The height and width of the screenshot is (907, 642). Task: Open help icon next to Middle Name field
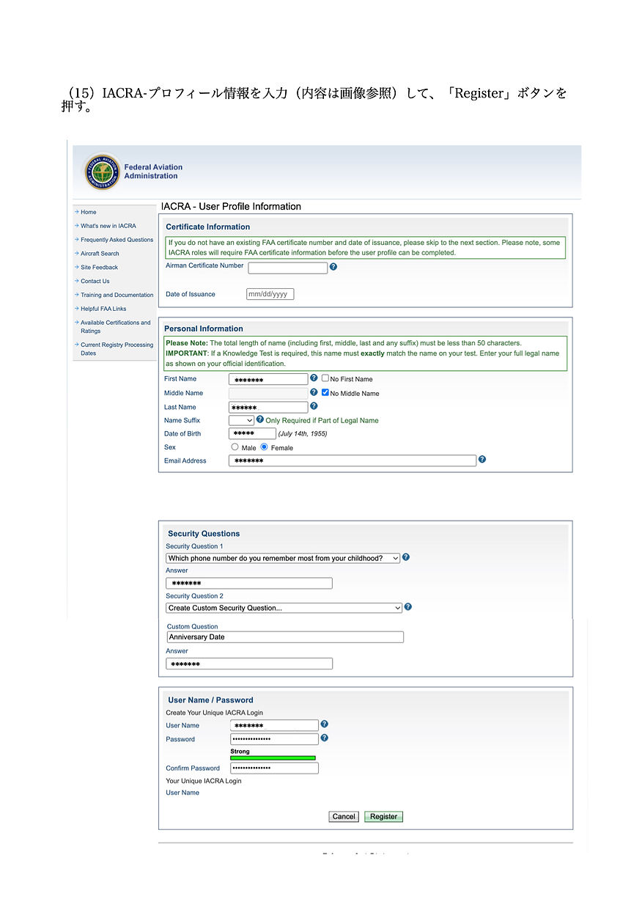tap(314, 392)
